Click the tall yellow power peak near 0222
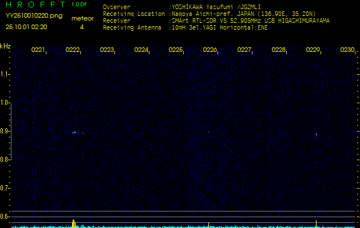The image size is (360, 228). click(73, 223)
